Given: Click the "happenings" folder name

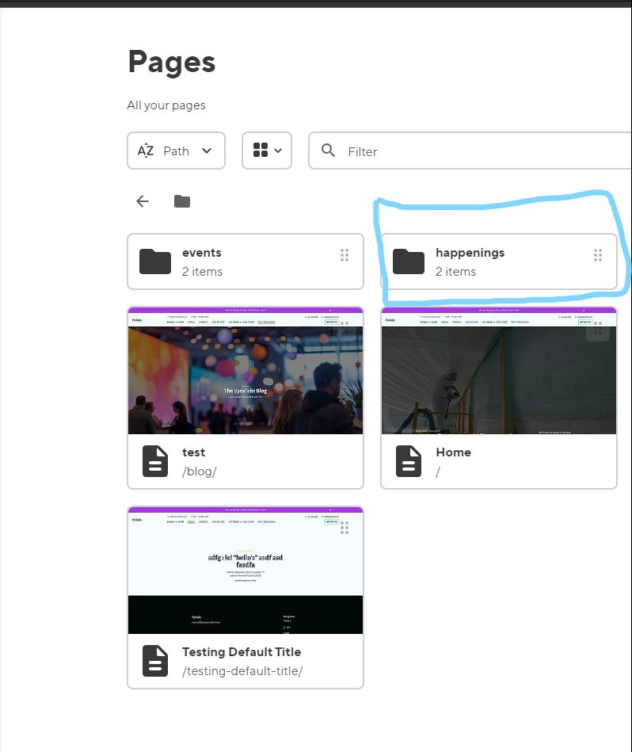Looking at the screenshot, I should click(x=470, y=253).
